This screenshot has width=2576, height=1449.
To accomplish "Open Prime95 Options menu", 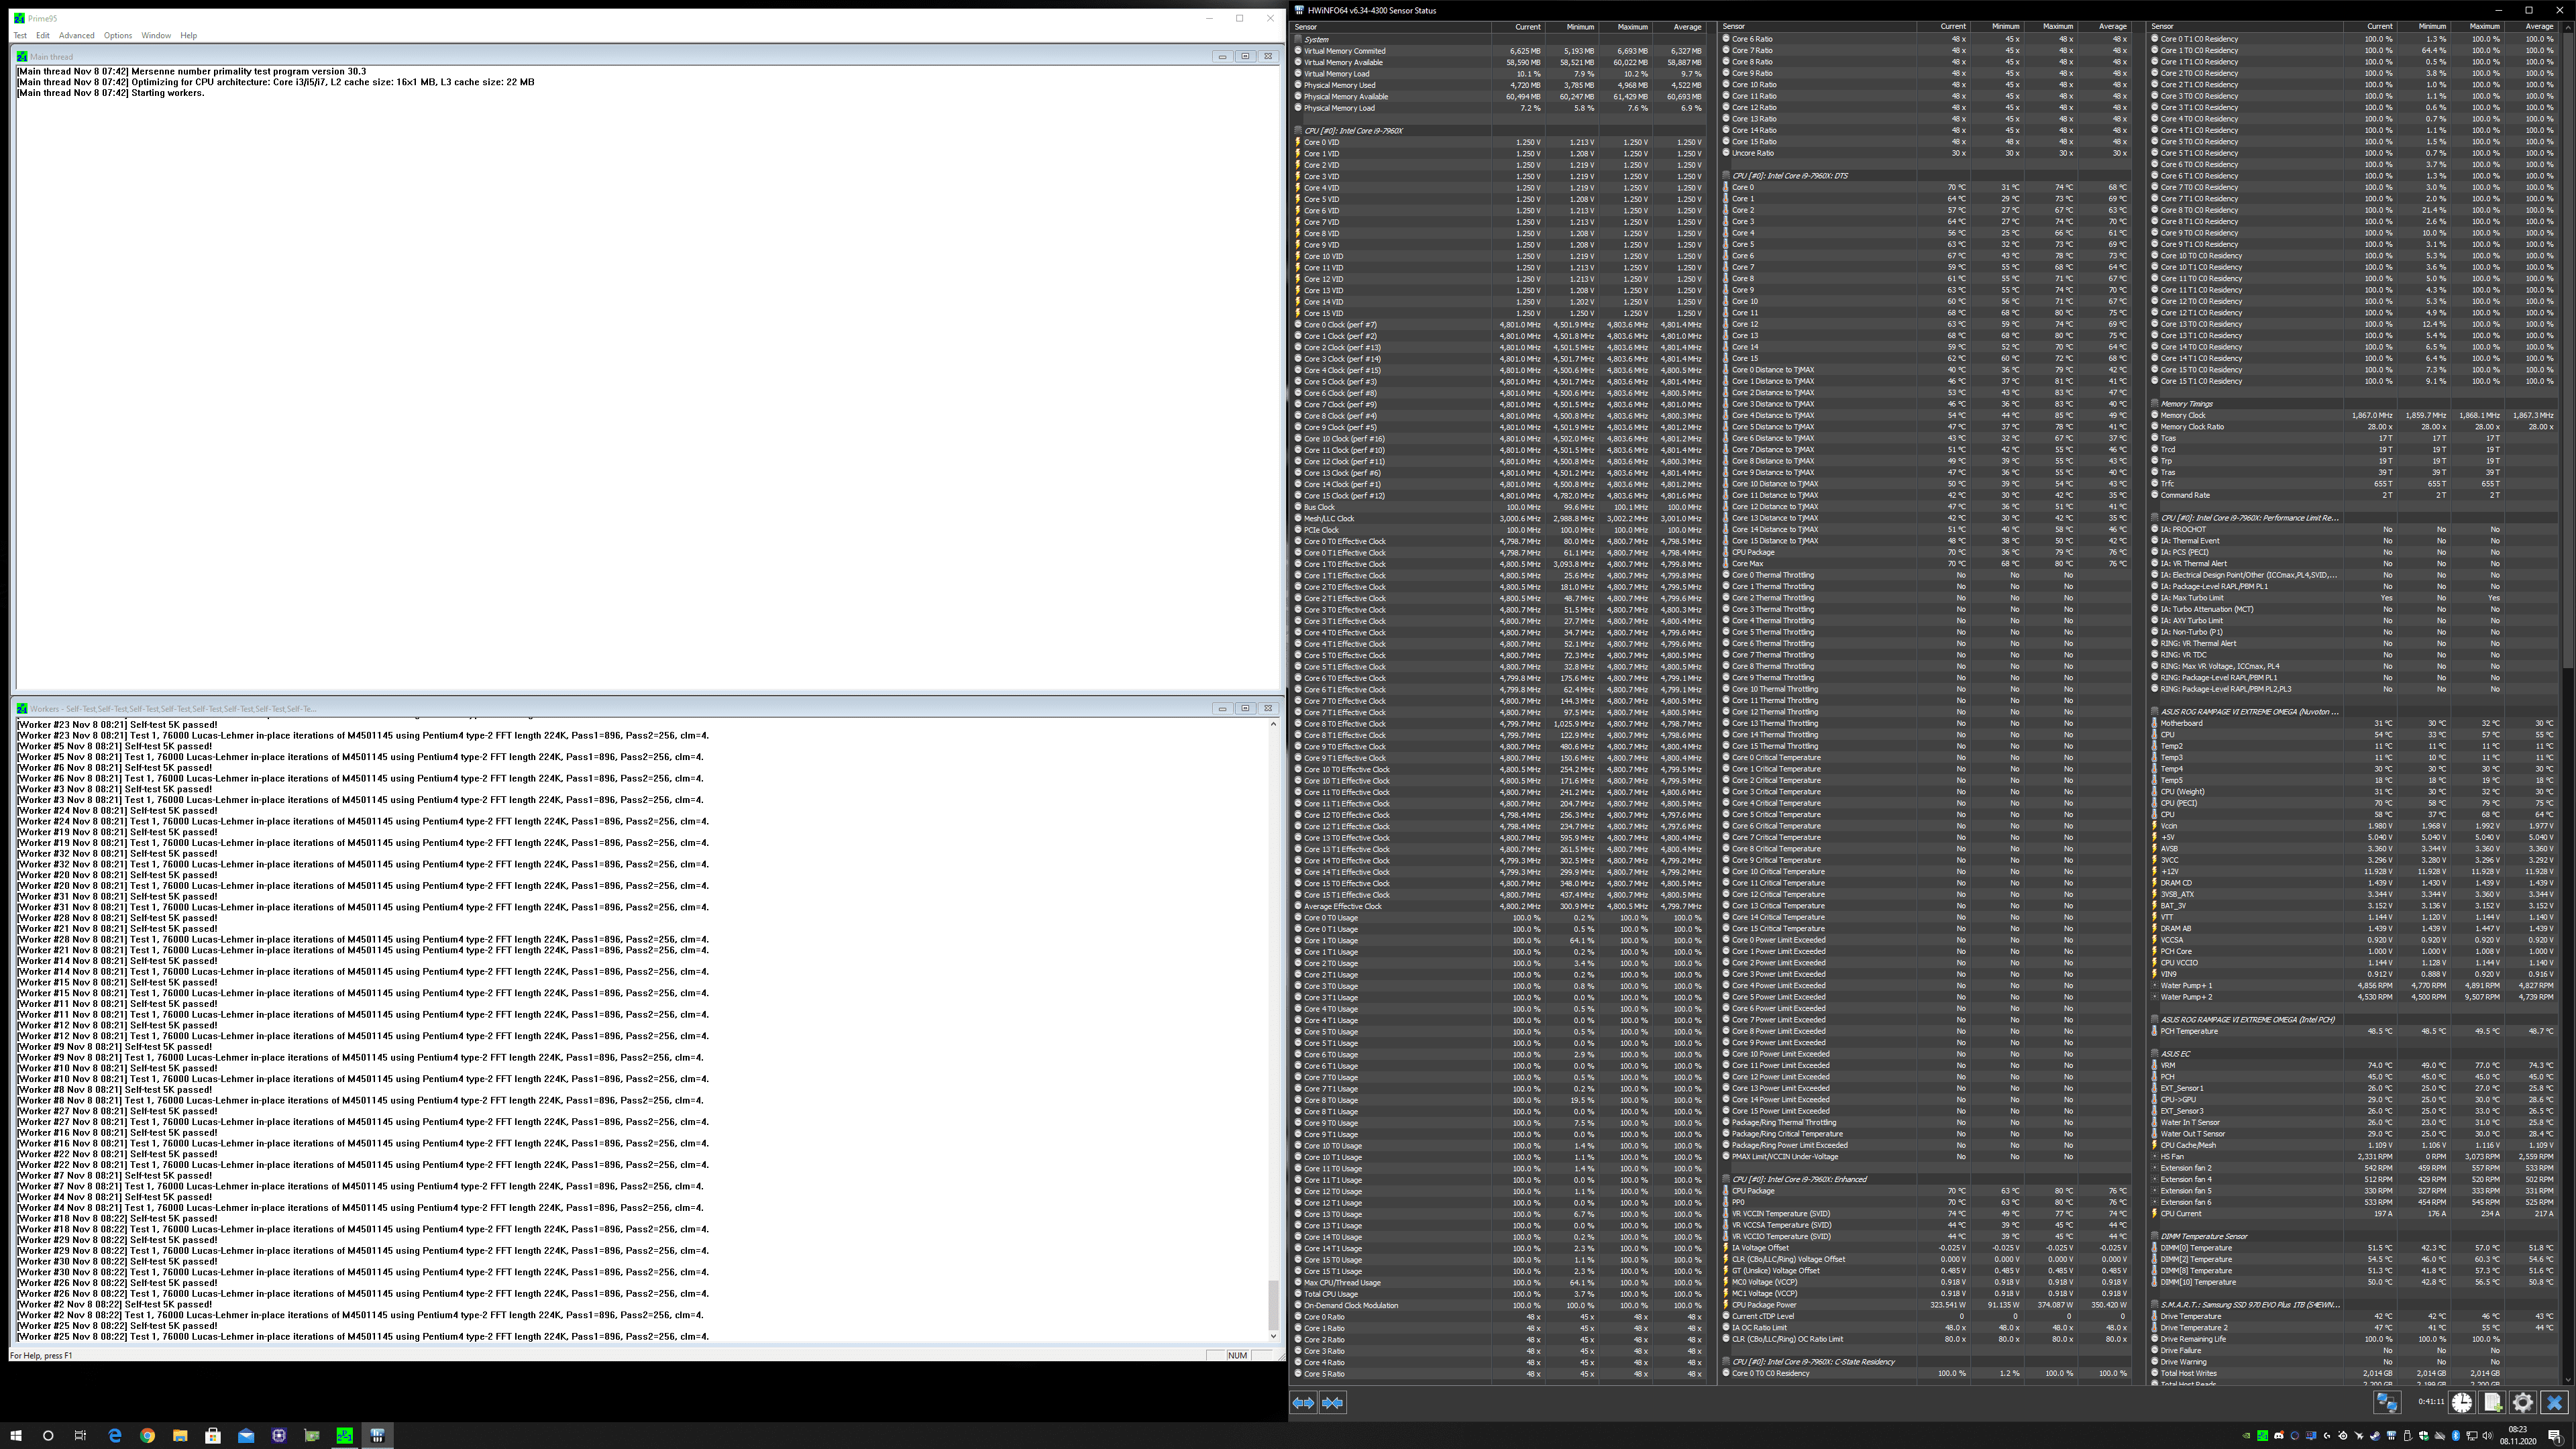I will tap(118, 35).
